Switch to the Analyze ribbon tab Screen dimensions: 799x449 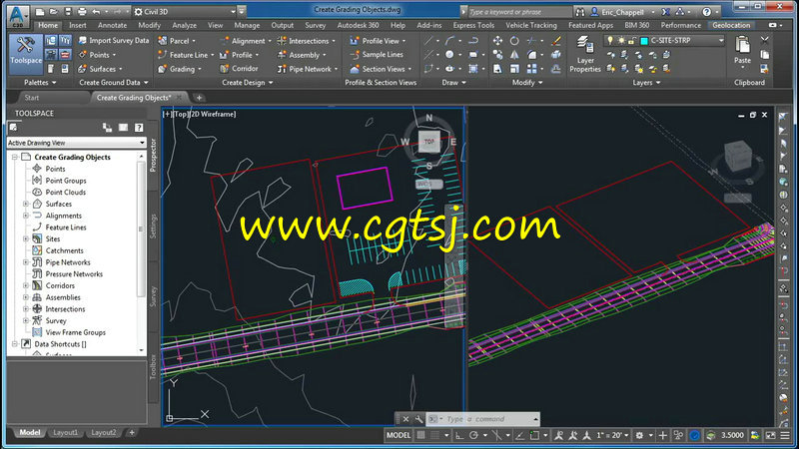(185, 25)
